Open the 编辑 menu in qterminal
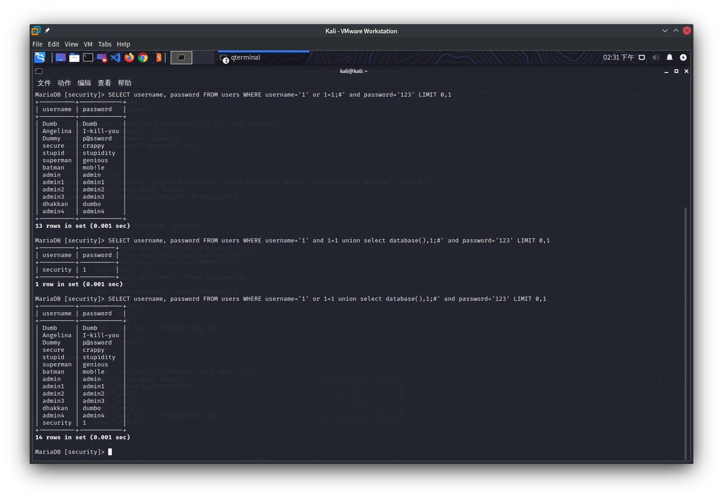The height and width of the screenshot is (499, 723). point(84,83)
